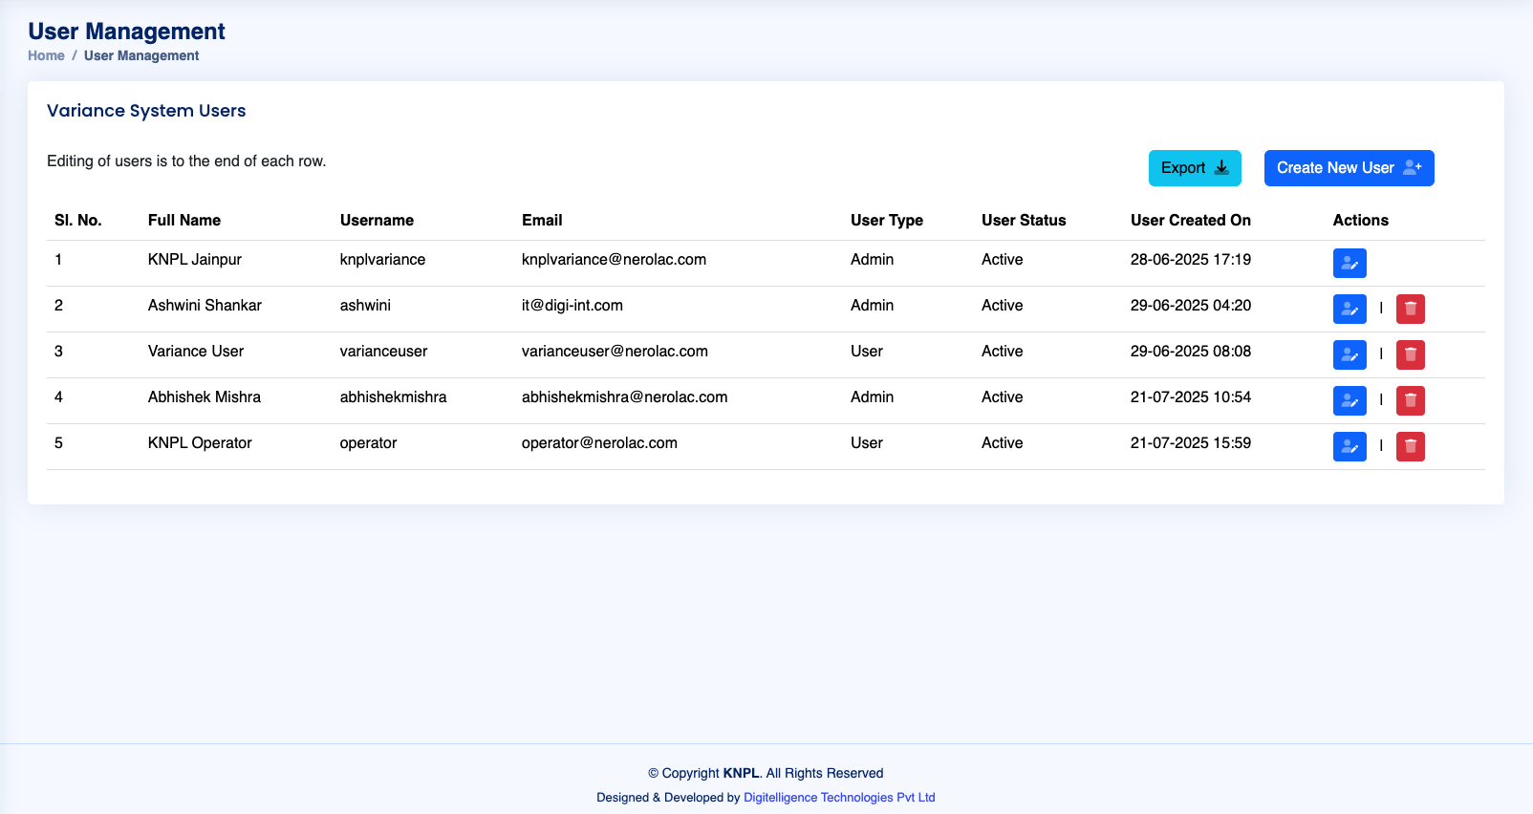Click full name Abhishek Mishra
This screenshot has width=1533, height=814.
205,397
